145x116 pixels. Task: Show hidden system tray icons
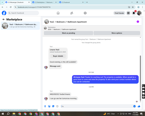[118, 114]
